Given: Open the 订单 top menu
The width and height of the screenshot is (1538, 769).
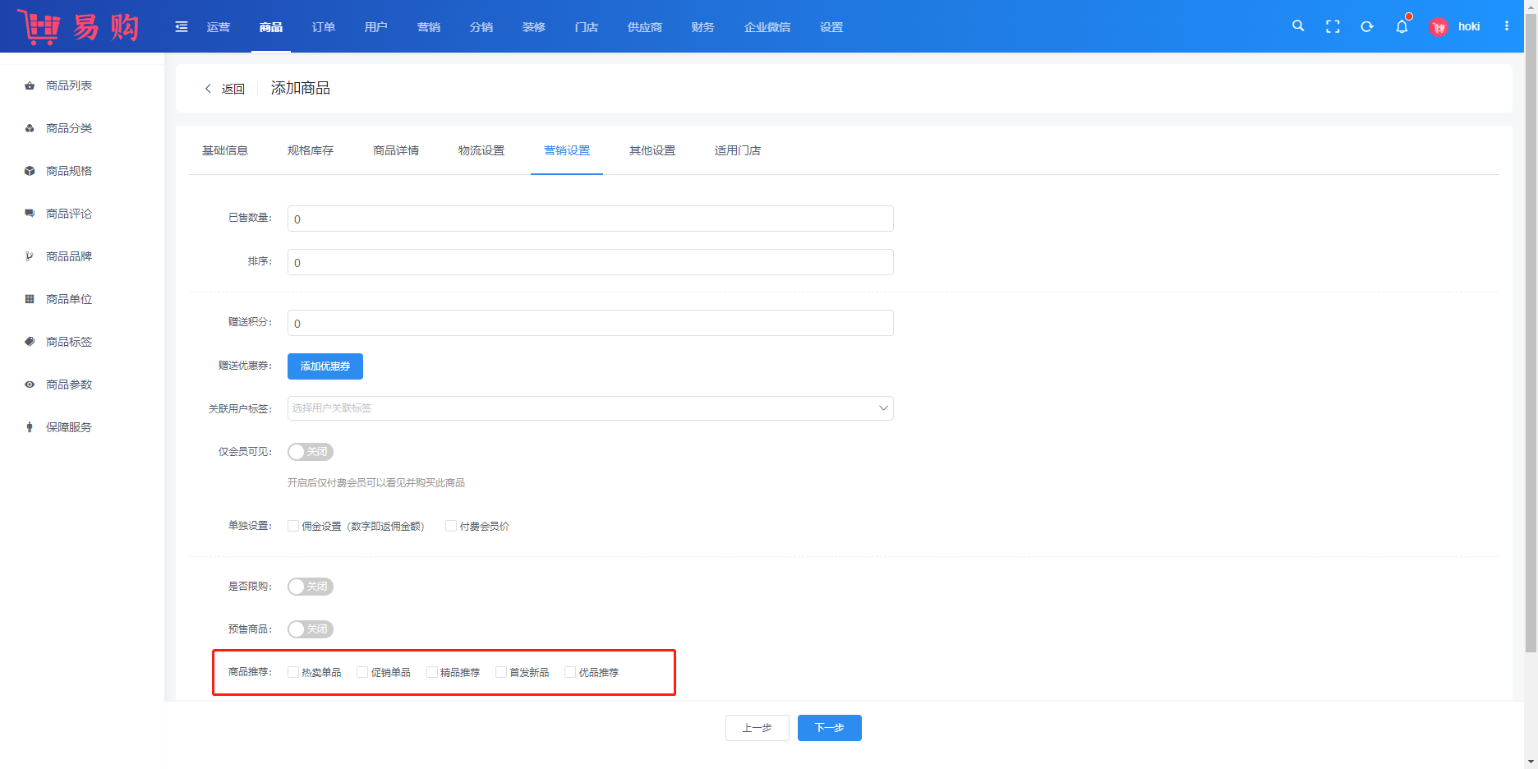Looking at the screenshot, I should click(x=324, y=27).
